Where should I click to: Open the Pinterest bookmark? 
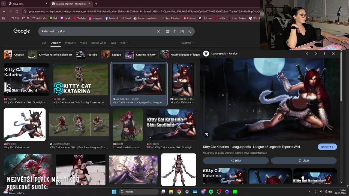[189, 18]
